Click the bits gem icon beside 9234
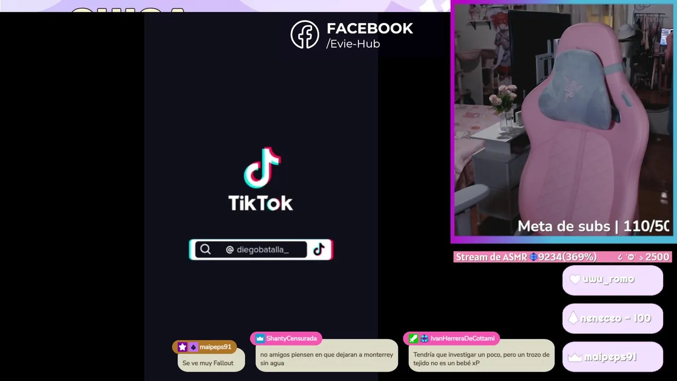 (x=533, y=257)
